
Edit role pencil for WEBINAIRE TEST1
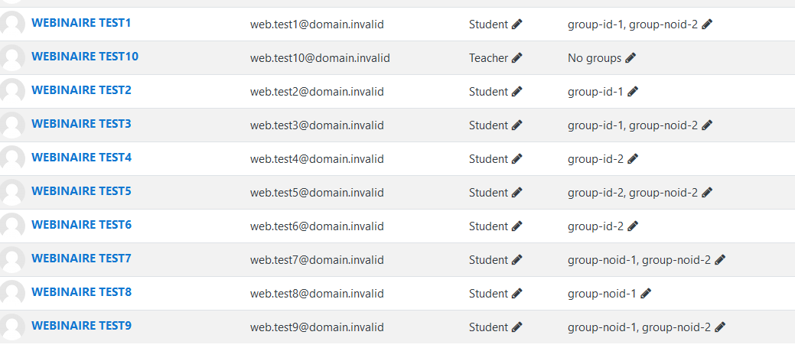(516, 24)
